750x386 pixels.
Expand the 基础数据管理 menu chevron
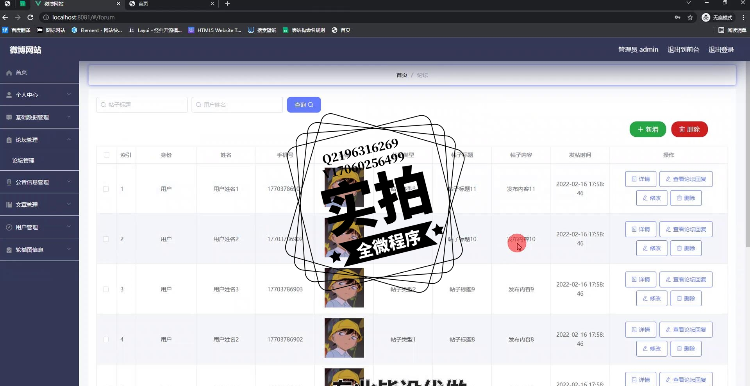(69, 117)
